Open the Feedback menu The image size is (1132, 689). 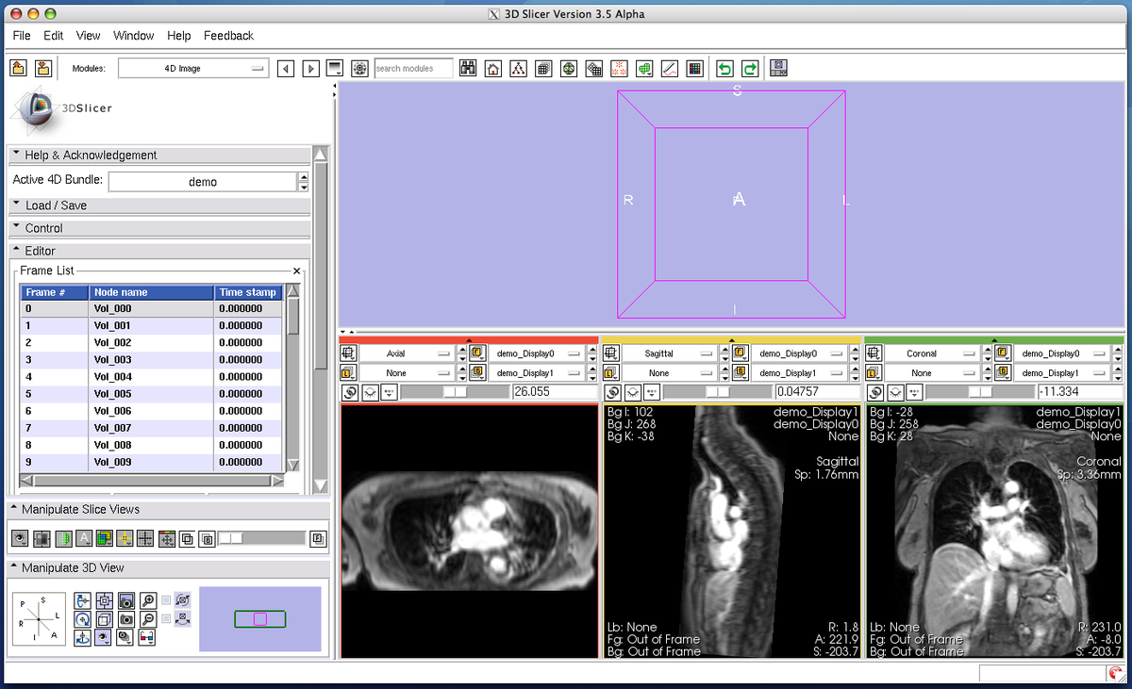(x=228, y=36)
